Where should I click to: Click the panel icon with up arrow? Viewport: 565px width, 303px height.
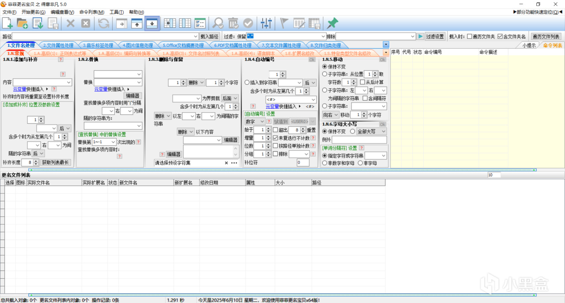137,23
